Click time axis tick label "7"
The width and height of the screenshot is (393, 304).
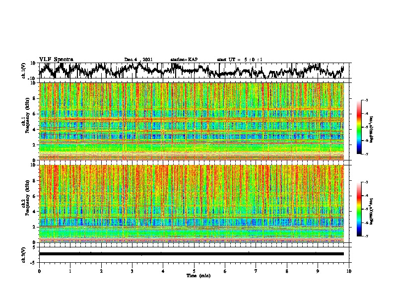[x=256, y=271]
